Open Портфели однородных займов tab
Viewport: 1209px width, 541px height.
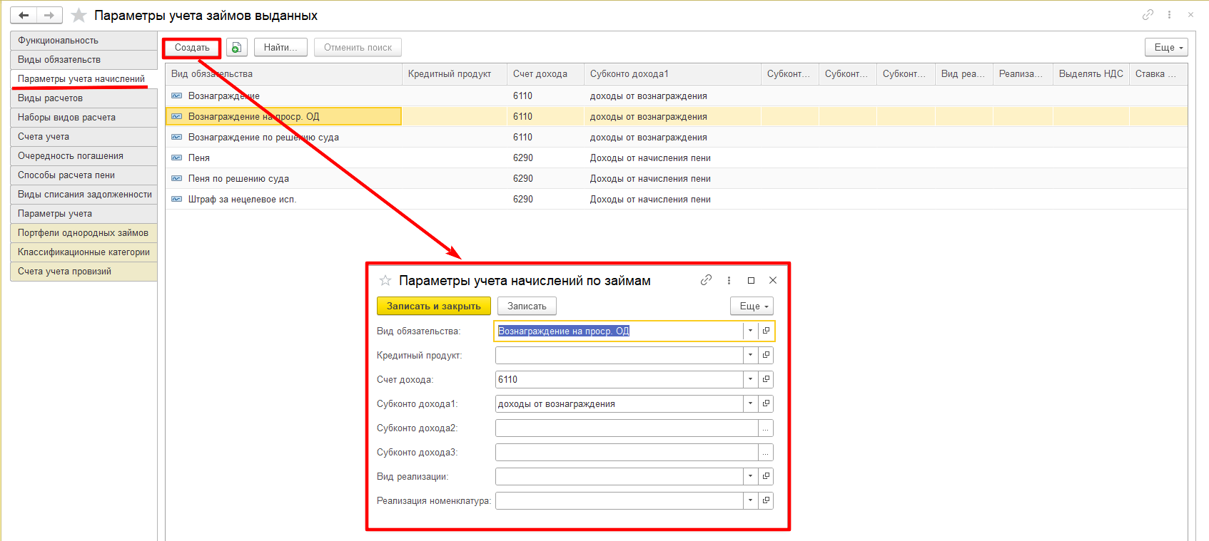[x=84, y=233]
